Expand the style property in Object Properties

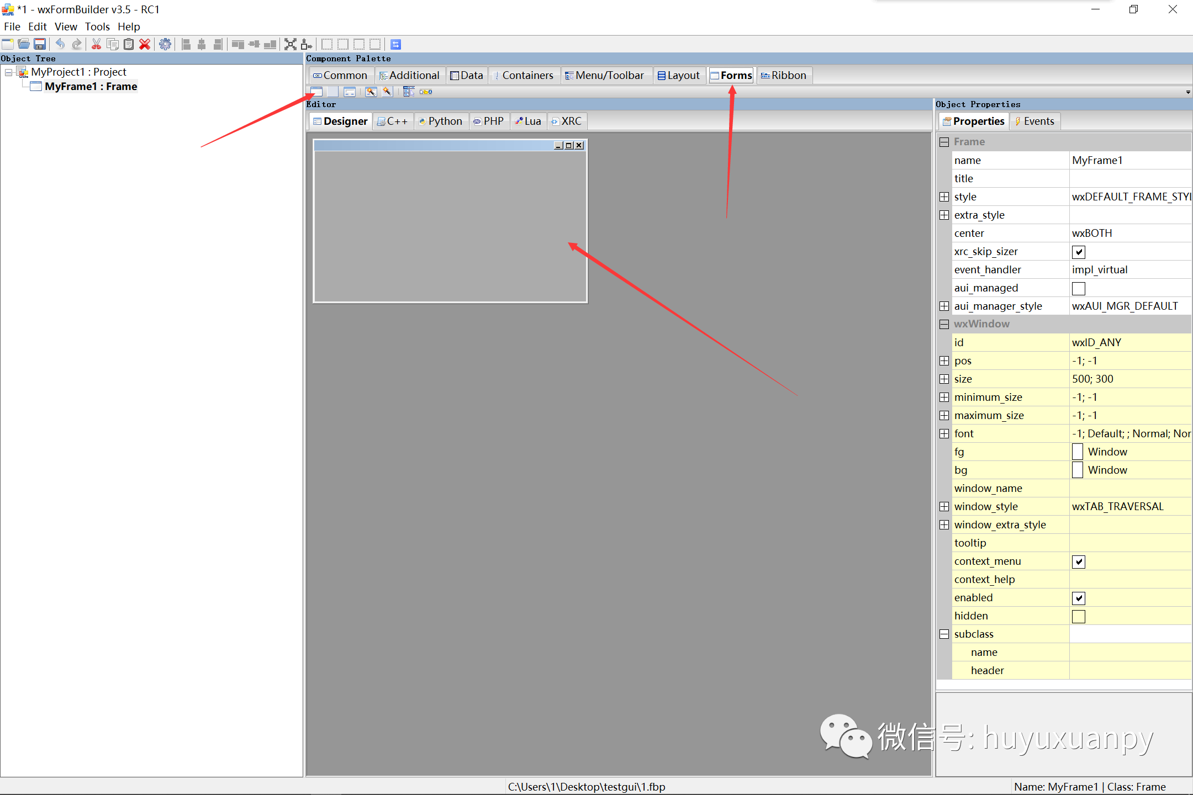point(944,197)
